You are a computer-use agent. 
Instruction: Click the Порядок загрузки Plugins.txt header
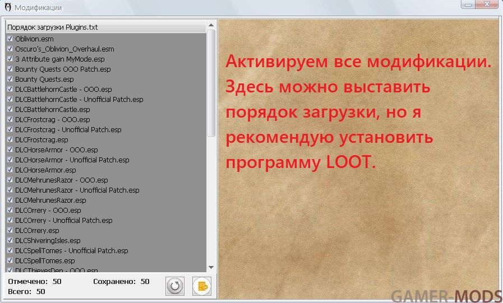click(x=106, y=27)
